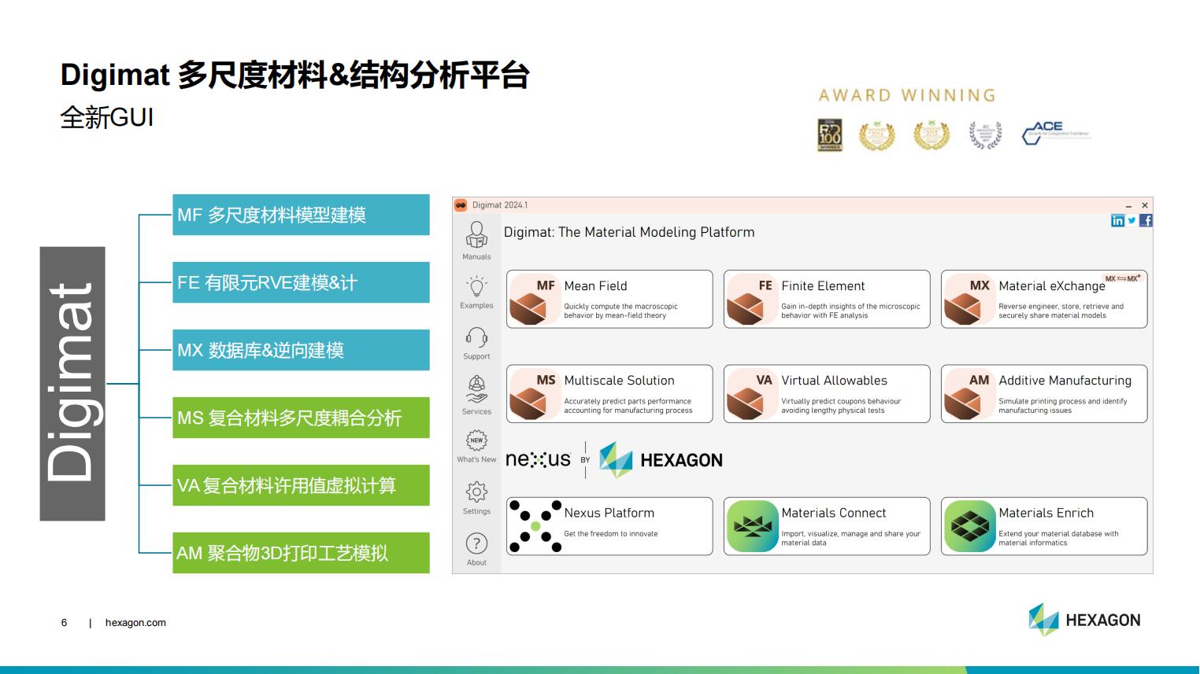Click the Hexagon logo beside nexus
This screenshot has width=1200, height=674.
[661, 460]
